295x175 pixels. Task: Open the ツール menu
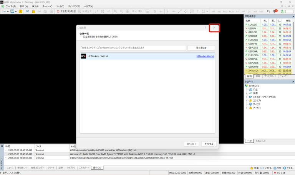[x=60, y=7]
